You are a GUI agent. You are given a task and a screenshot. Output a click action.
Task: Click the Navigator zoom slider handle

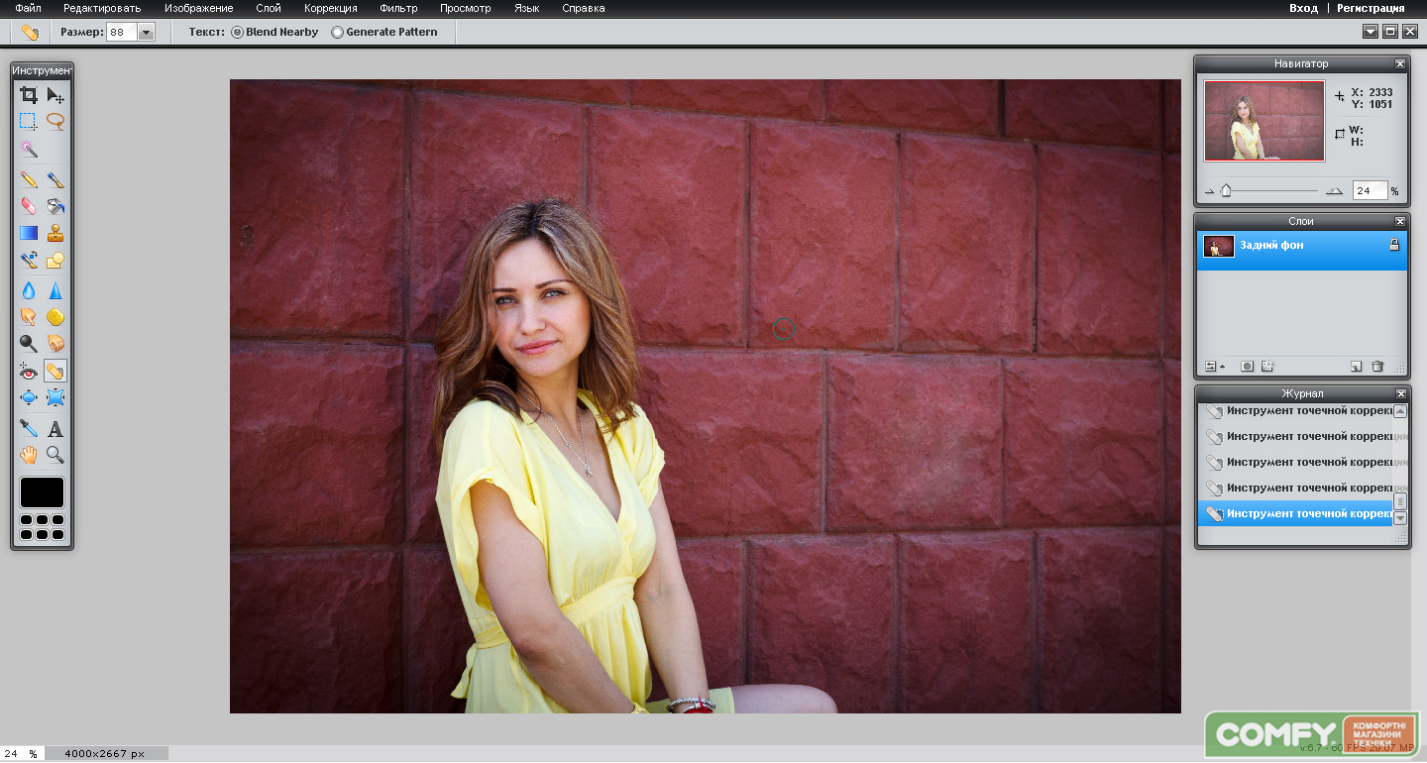[x=1226, y=190]
